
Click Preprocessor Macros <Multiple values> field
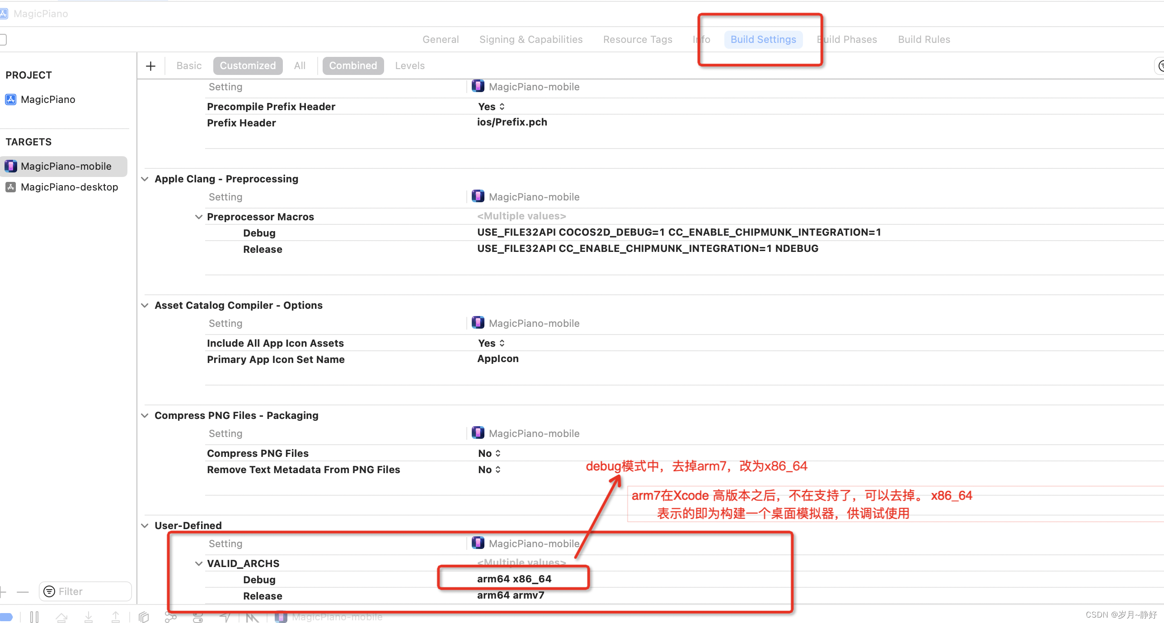(x=521, y=216)
